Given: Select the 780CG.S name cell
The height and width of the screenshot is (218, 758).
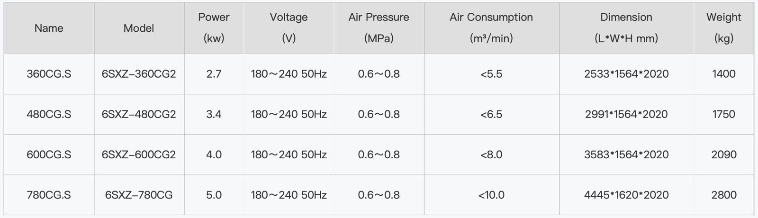Looking at the screenshot, I should [49, 195].
